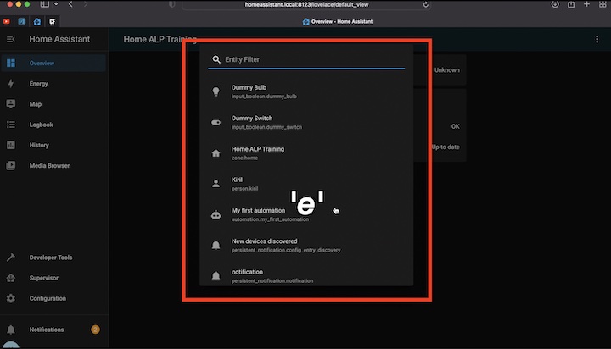Click the Home ALP Training house icon

(x=216, y=153)
